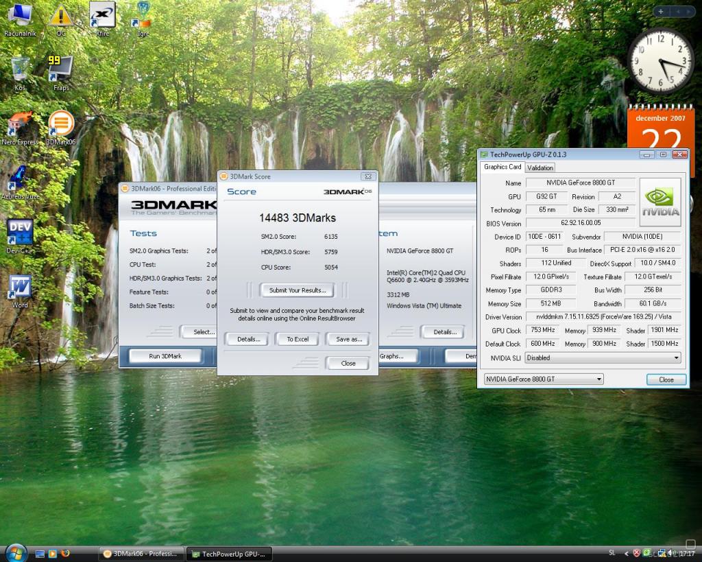Click the DirectX Support 10.0 / SM4.0 field
The image size is (702, 562).
657,263
